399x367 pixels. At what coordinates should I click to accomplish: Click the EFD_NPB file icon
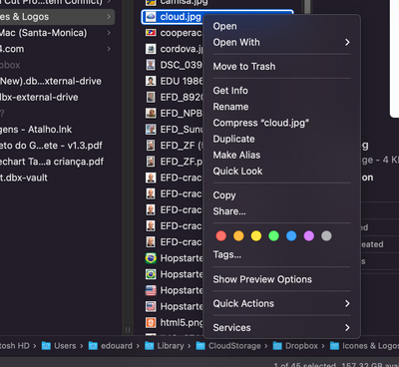(x=151, y=114)
